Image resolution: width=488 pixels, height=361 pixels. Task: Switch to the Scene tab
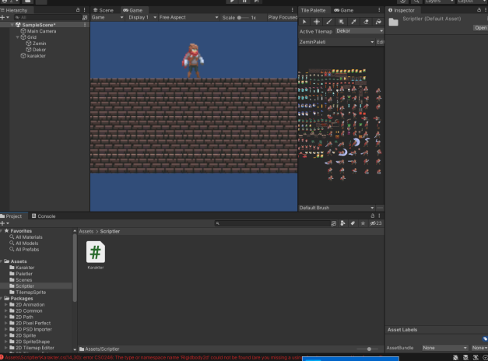click(104, 10)
